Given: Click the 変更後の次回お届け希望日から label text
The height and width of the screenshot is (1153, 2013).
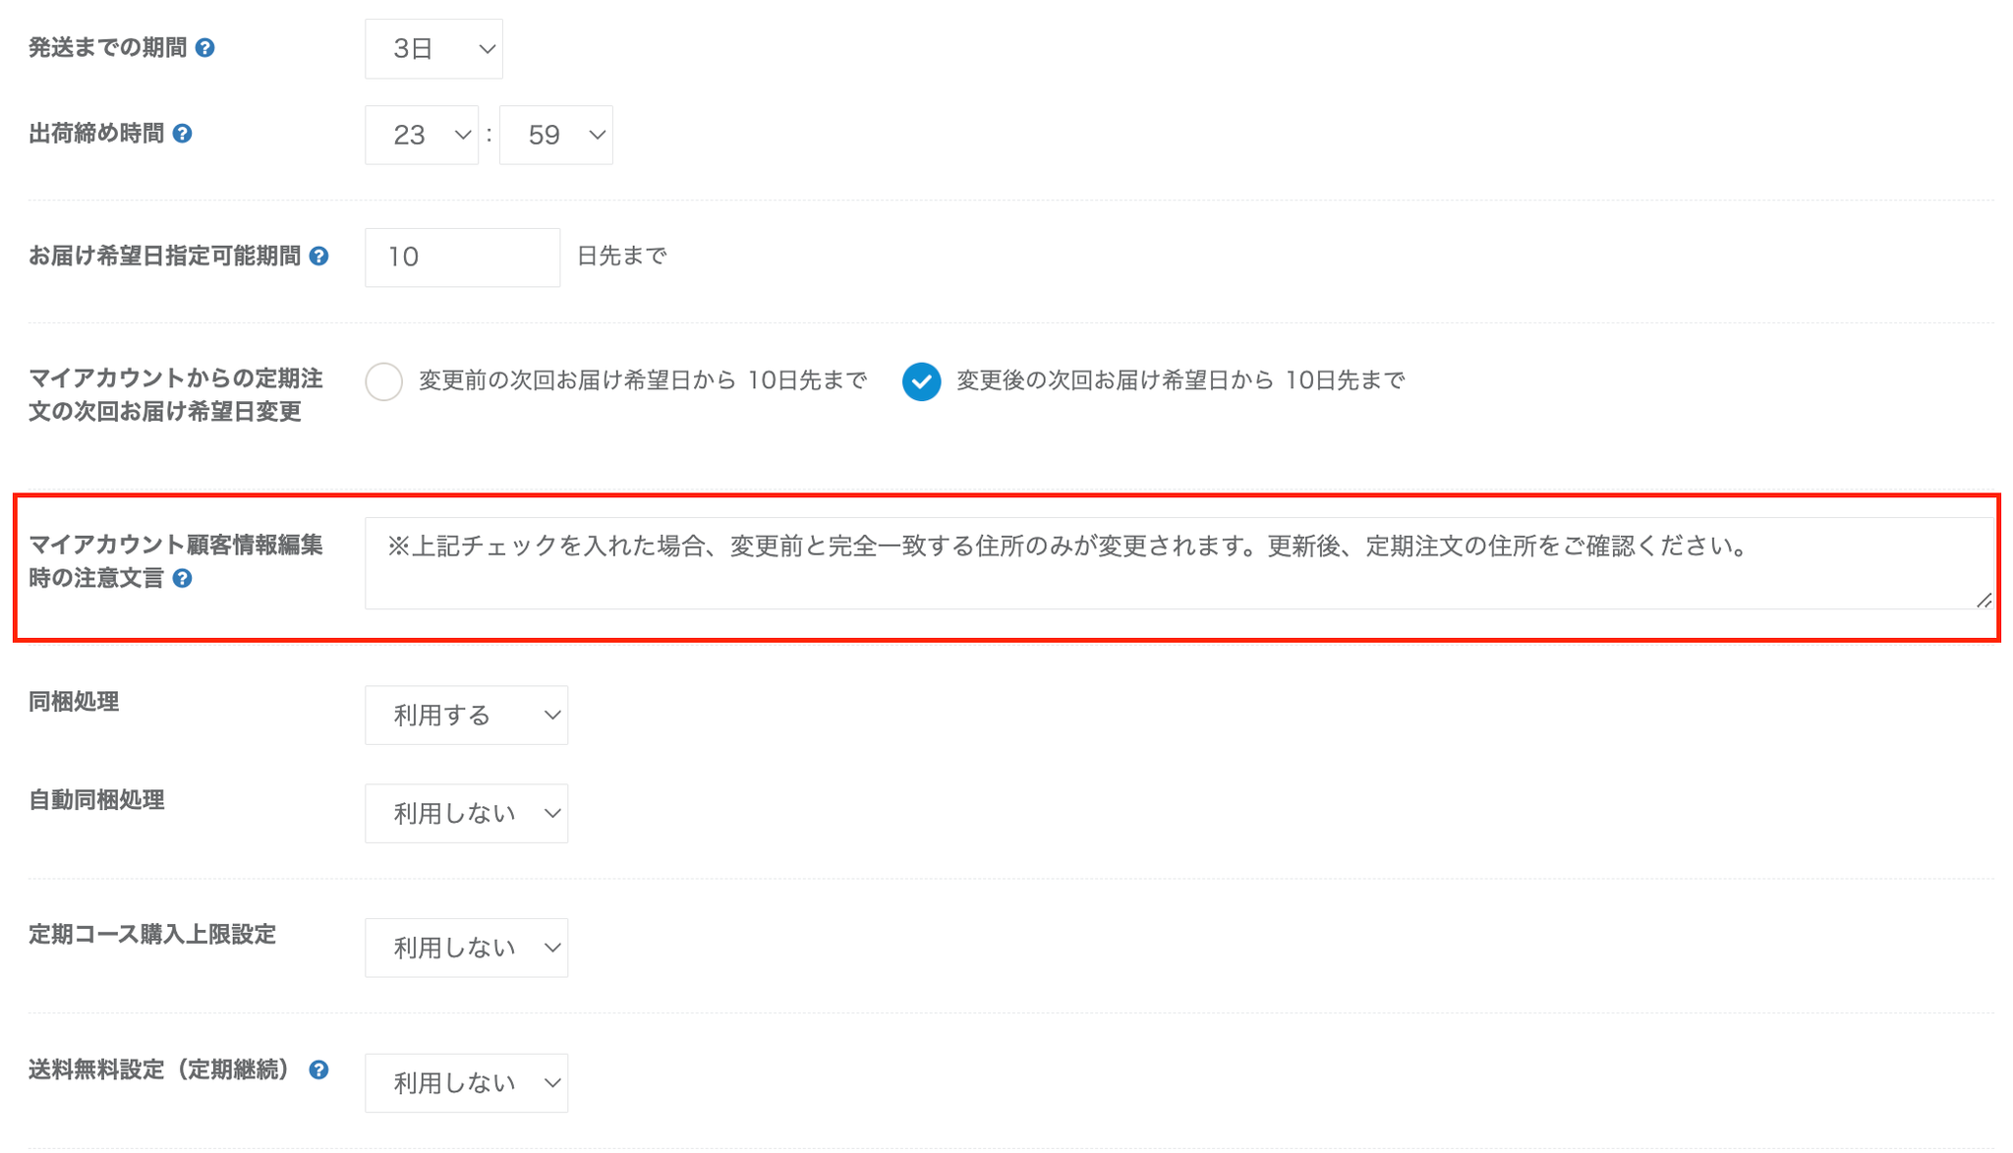Looking at the screenshot, I should coord(1179,380).
